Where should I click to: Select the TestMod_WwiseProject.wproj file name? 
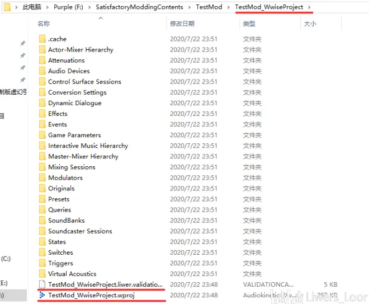click(x=91, y=295)
